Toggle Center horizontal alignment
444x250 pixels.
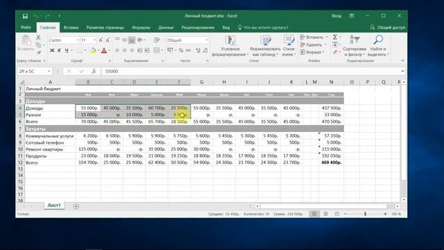click(124, 51)
